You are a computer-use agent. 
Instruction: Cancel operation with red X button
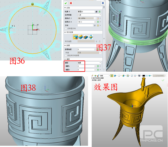[71, 3]
